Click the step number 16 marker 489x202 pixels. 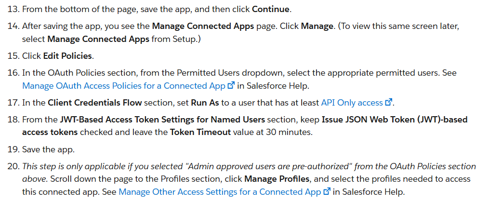point(13,73)
